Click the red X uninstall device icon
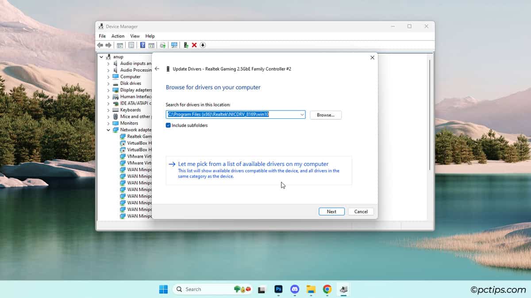Image resolution: width=531 pixels, height=298 pixels. click(194, 45)
